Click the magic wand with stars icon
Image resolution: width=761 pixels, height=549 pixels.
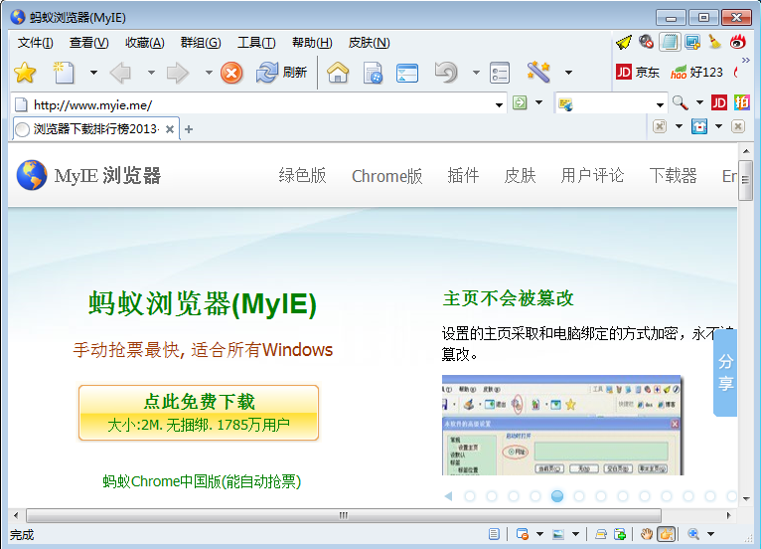point(538,73)
